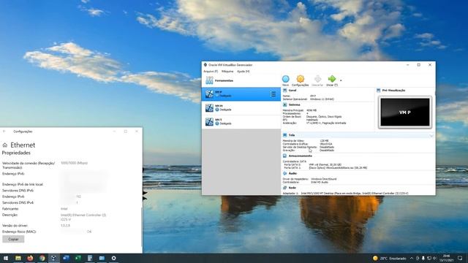Click the Descartar toolbar icon
The height and width of the screenshot is (263, 468).
[x=317, y=79]
